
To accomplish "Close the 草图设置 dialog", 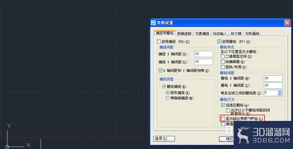I will click(x=287, y=23).
